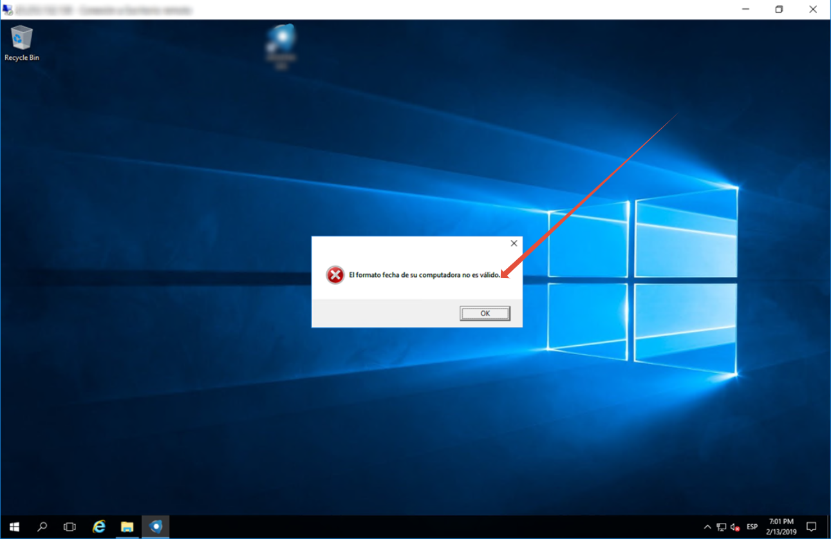
Task: Select the active blue app taskbar icon
Action: point(155,527)
